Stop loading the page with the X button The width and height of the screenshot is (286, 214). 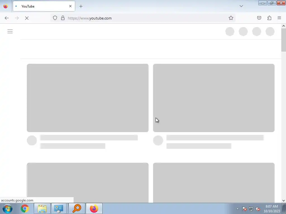(27, 18)
